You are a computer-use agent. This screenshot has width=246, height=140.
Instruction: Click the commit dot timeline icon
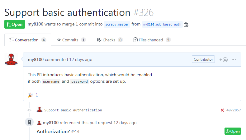(29, 110)
